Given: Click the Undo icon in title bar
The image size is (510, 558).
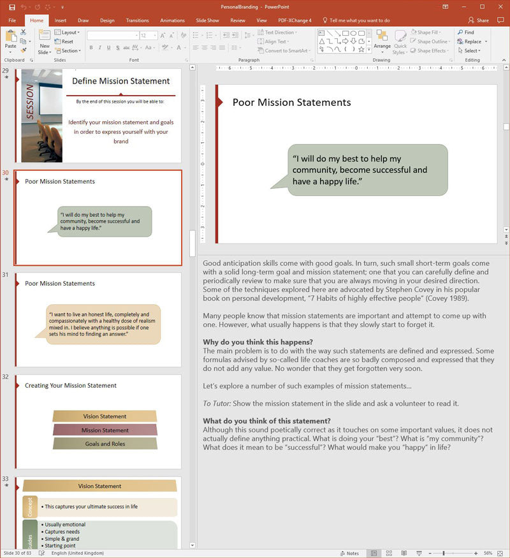Looking at the screenshot, I should coord(24,7).
